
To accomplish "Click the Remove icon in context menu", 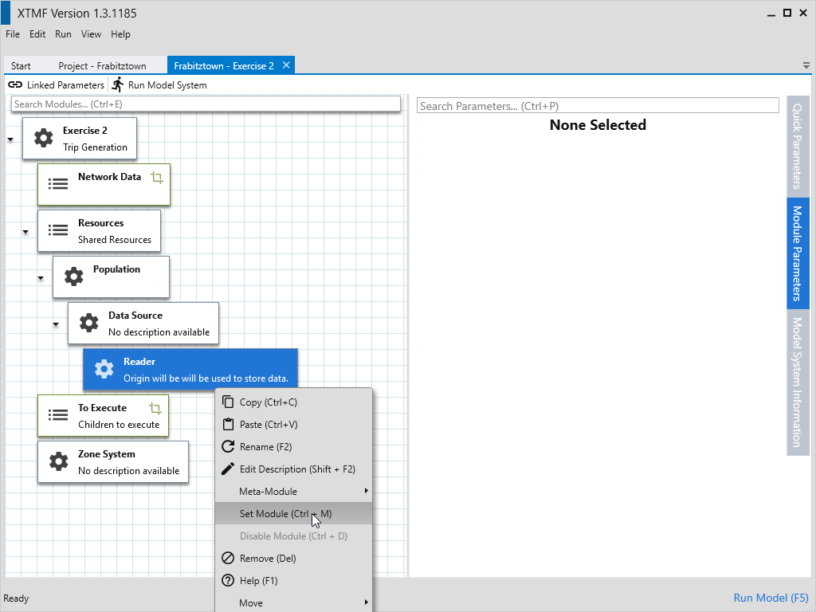I will 228,558.
